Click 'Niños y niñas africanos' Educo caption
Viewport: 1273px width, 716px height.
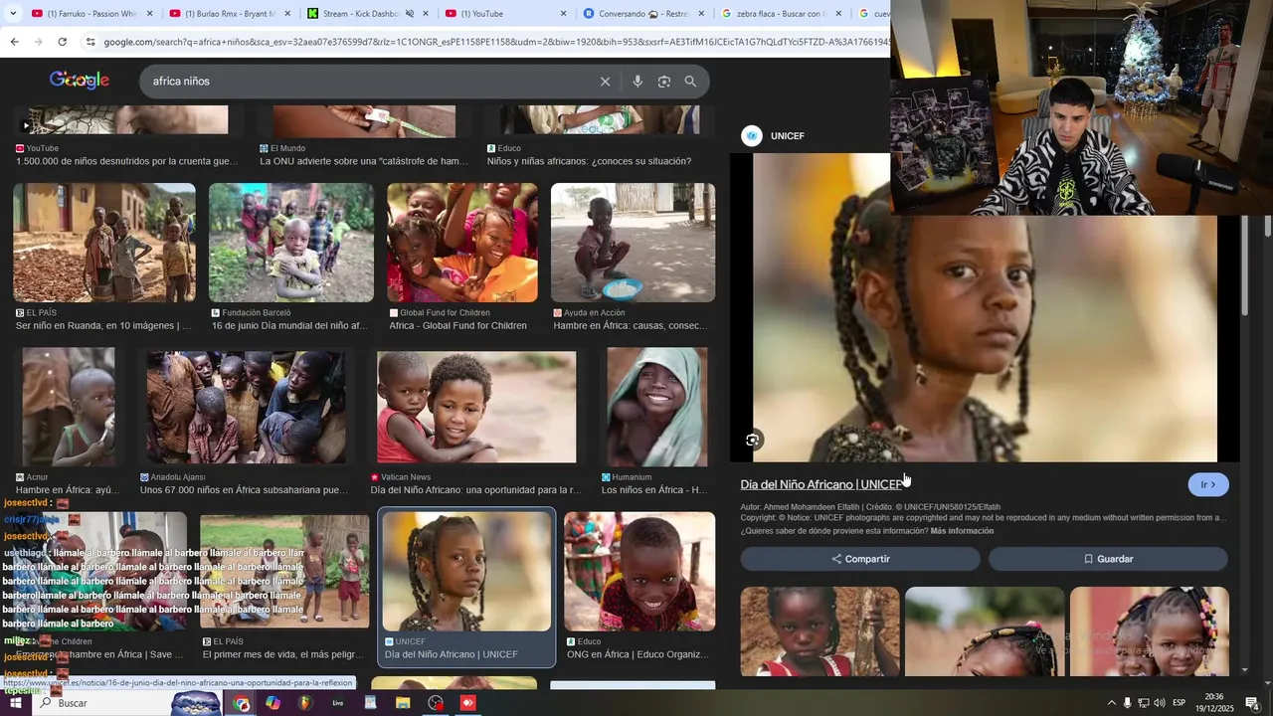tap(589, 161)
